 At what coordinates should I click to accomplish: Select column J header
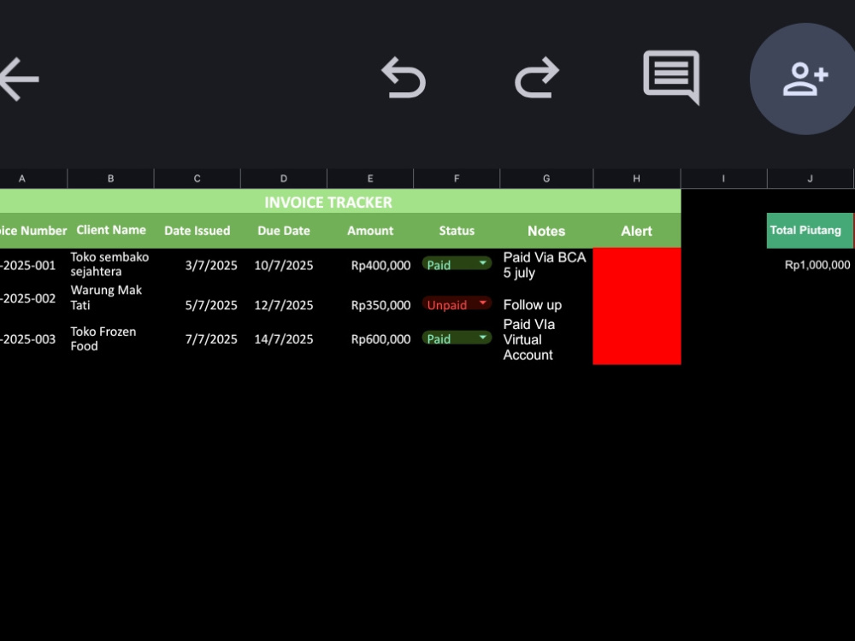tap(811, 179)
